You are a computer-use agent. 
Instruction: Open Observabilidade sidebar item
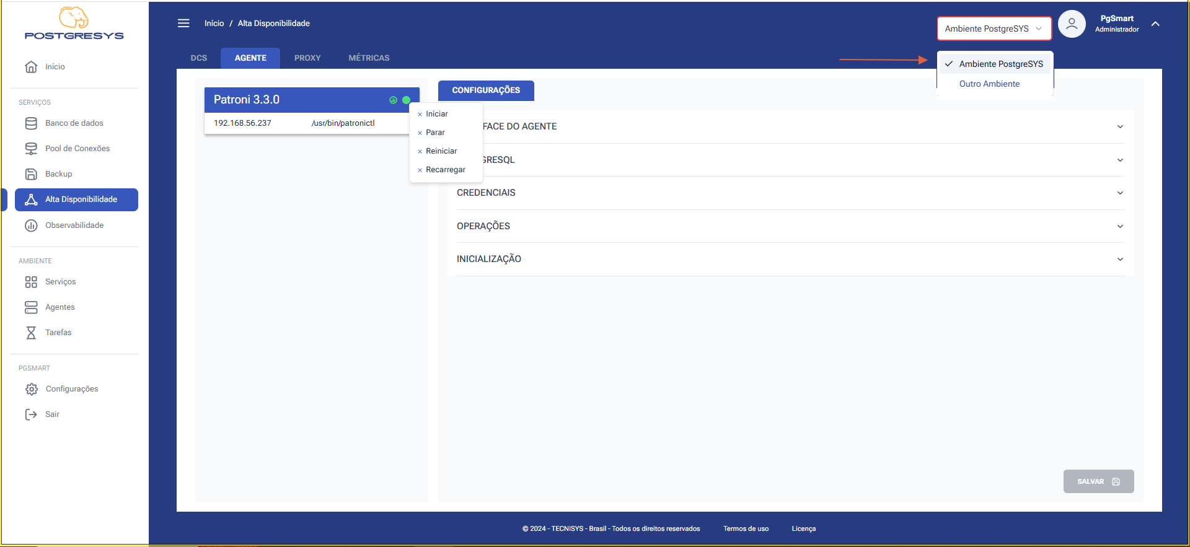[76, 225]
